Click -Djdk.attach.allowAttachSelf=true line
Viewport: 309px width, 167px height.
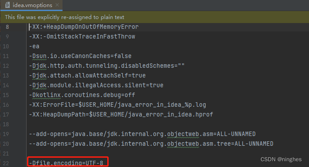pyautogui.click(x=87, y=75)
